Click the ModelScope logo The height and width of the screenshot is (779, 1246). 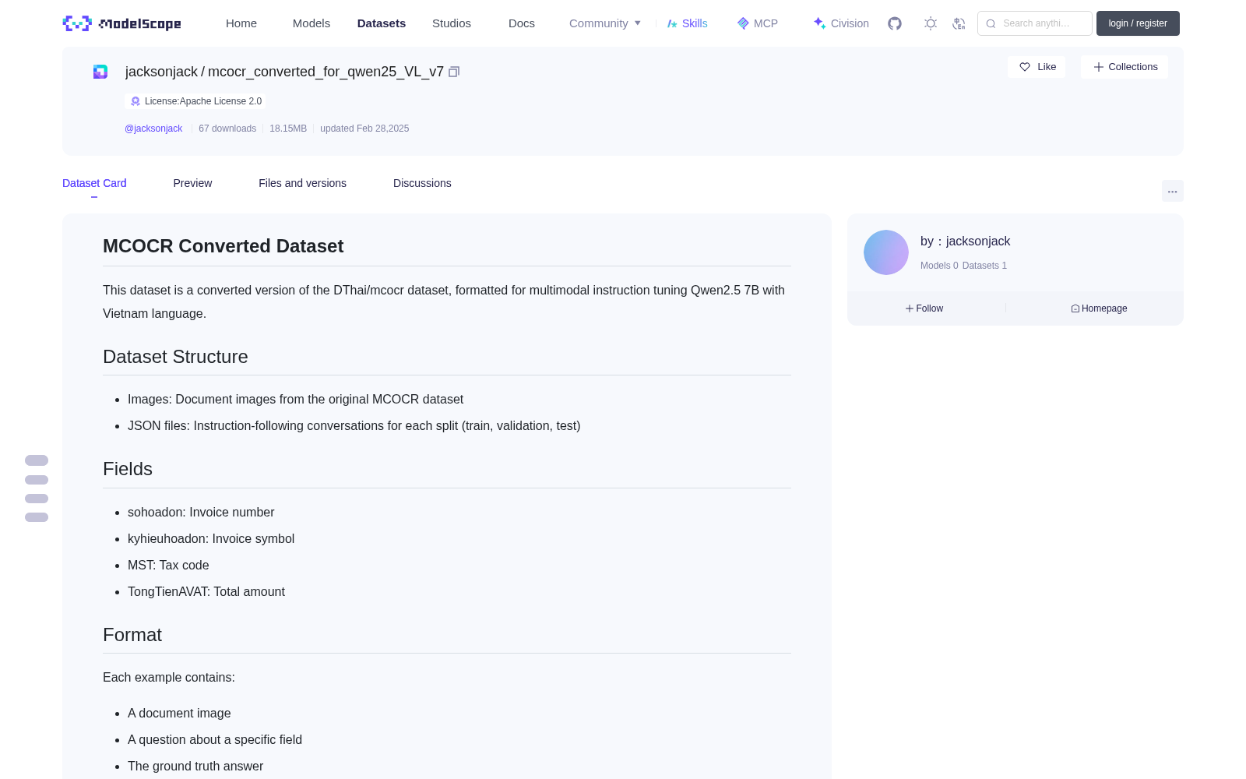121,23
